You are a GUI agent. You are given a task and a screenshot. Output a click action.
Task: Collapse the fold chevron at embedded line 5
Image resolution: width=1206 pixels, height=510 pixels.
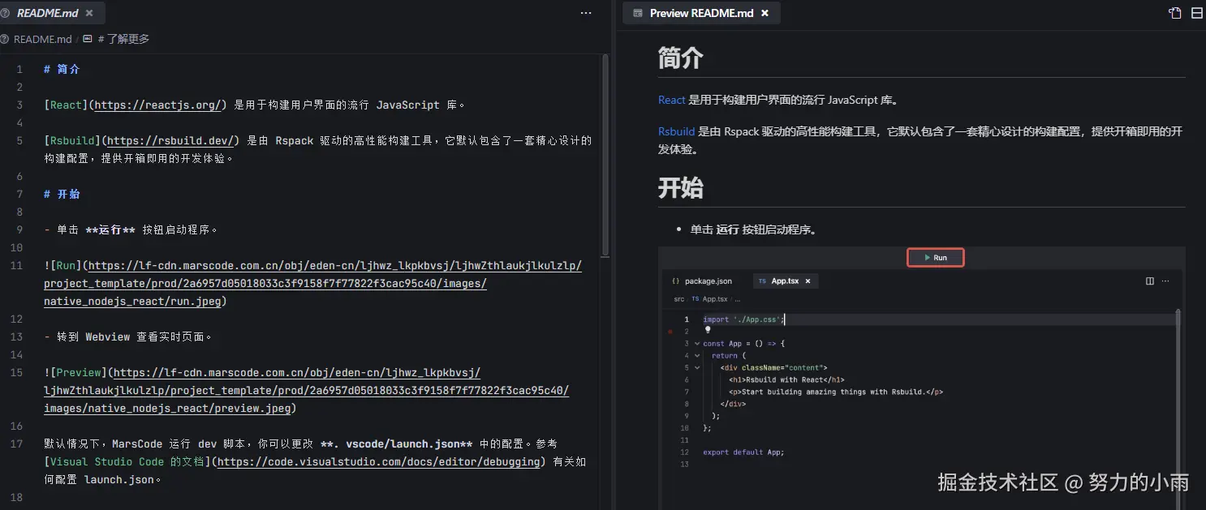tap(697, 367)
